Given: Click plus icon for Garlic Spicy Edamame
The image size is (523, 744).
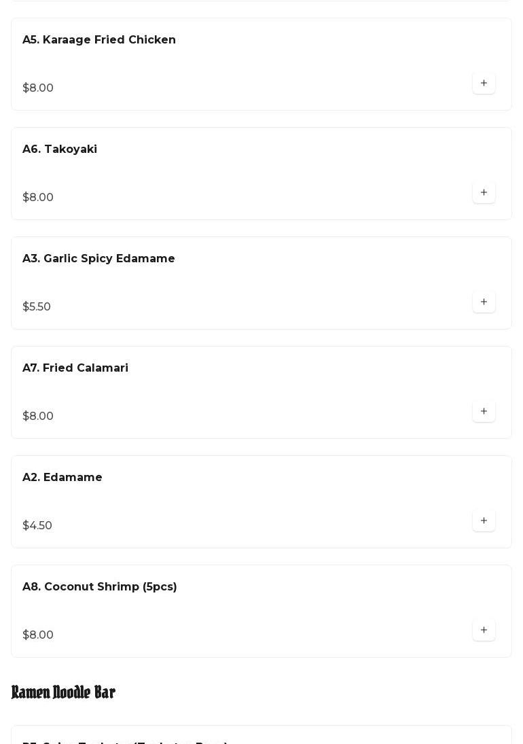Looking at the screenshot, I should [x=484, y=302].
